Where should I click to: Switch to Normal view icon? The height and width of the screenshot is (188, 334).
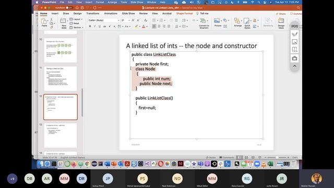click(x=240, y=158)
